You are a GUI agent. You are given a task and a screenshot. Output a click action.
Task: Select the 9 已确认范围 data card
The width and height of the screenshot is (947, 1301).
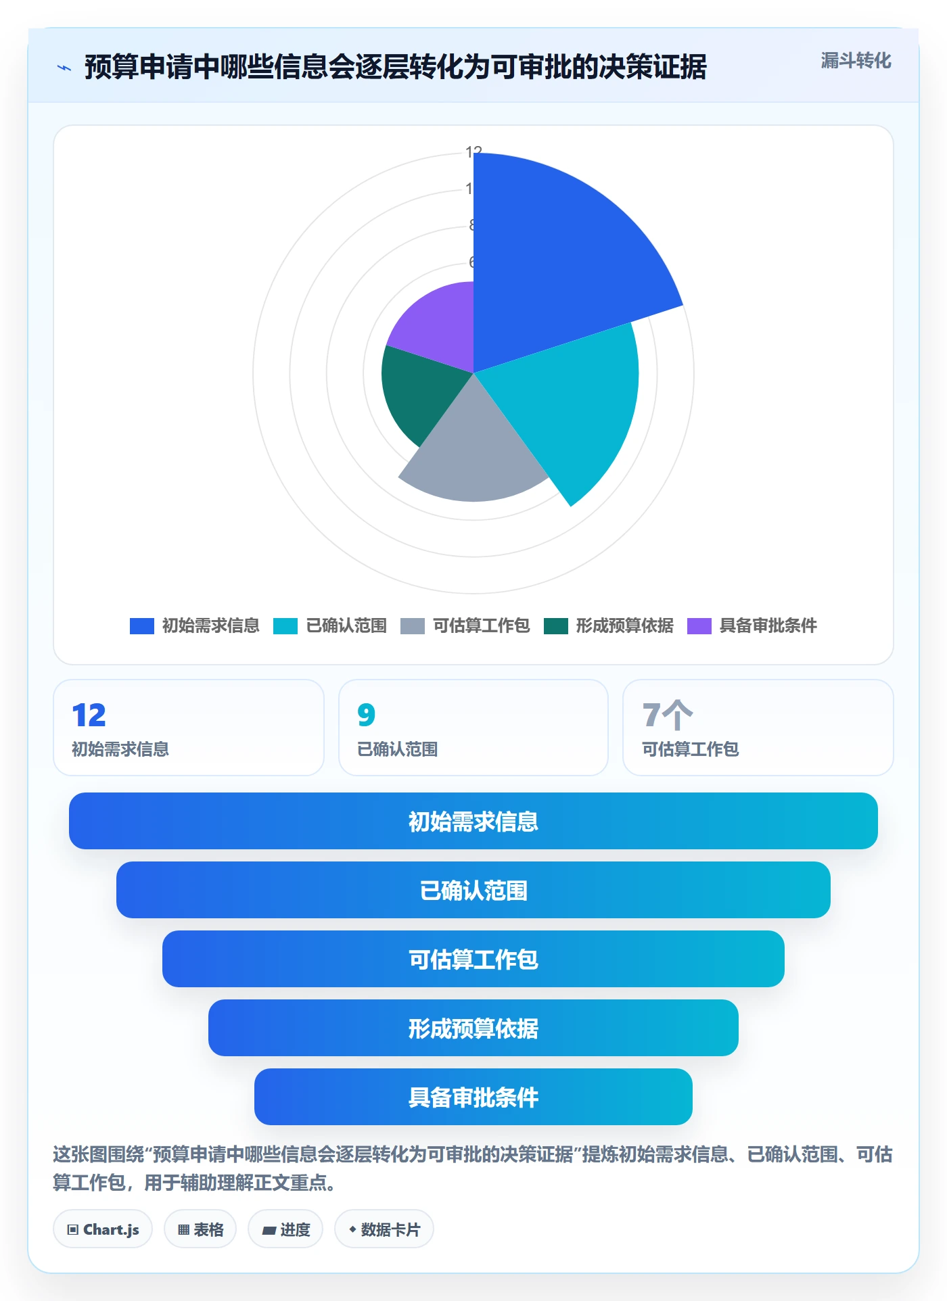[473, 728]
